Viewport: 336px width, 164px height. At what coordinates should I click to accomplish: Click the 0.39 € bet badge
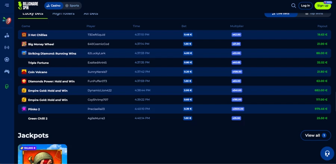click(188, 109)
